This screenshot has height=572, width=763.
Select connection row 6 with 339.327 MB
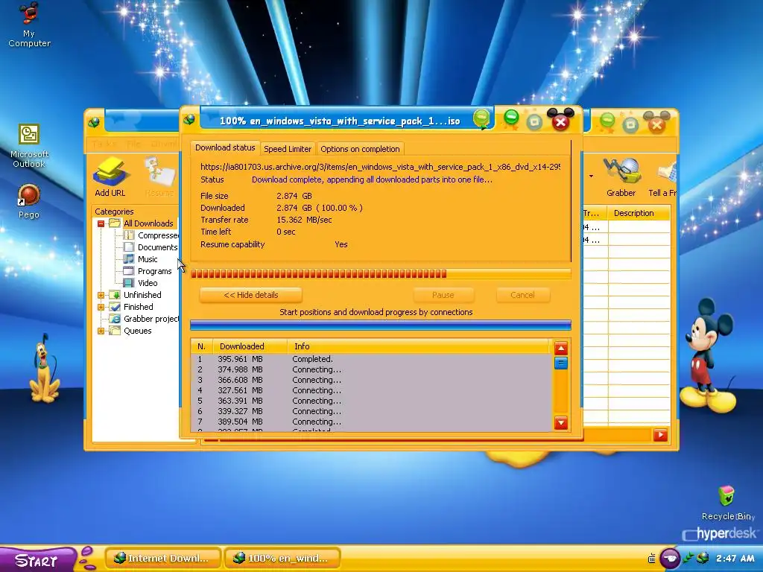(372, 411)
